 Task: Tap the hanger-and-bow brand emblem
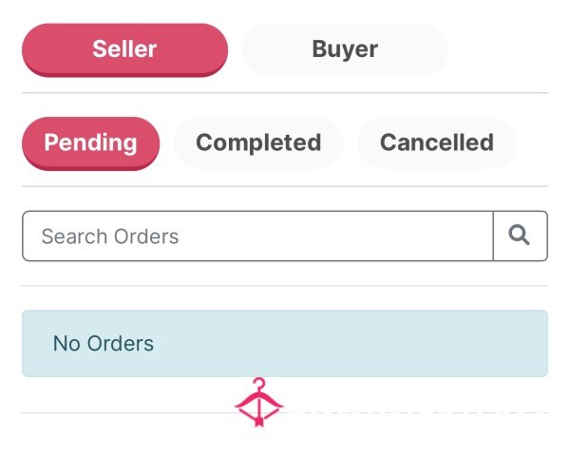click(258, 402)
